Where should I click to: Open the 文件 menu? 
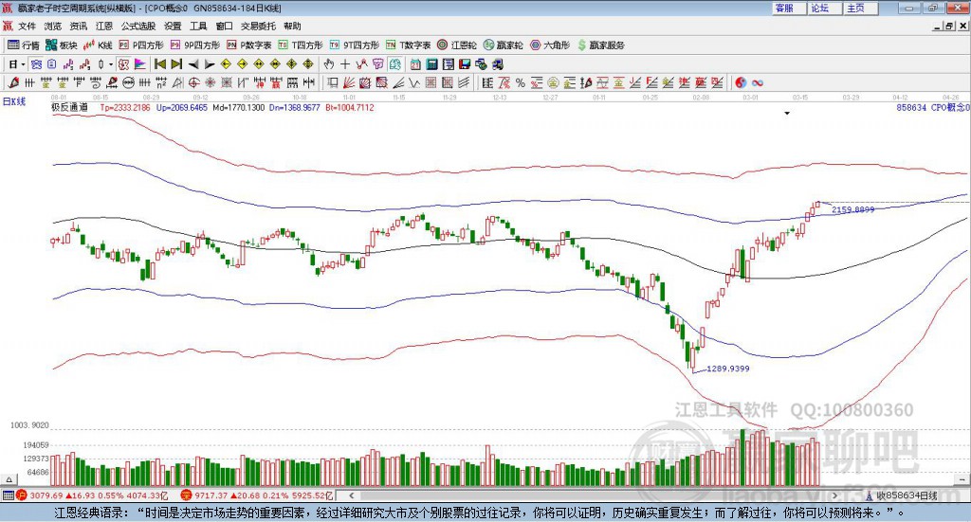[x=27, y=26]
